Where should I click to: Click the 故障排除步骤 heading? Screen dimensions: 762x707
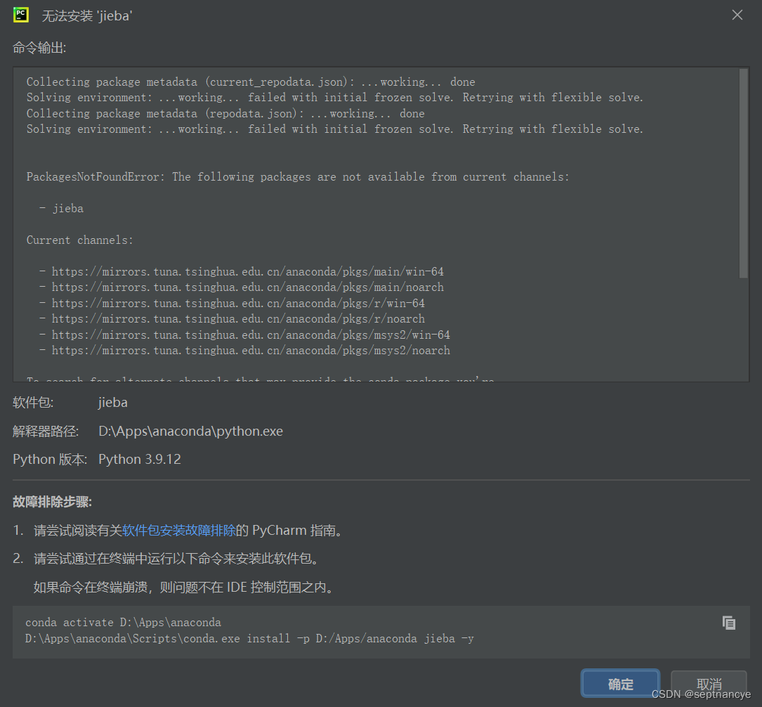(53, 502)
